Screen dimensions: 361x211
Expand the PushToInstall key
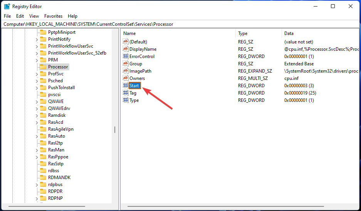pyautogui.click(x=37, y=88)
